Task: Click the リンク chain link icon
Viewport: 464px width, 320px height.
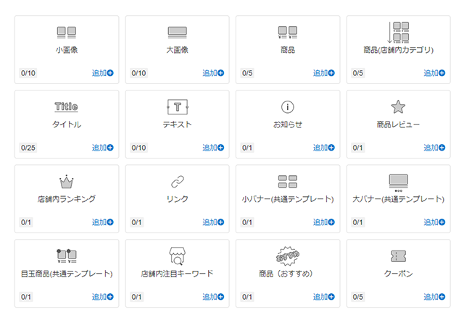Action: (178, 182)
